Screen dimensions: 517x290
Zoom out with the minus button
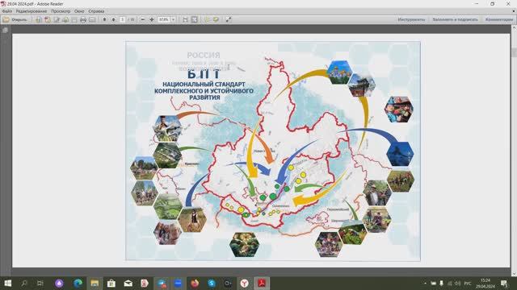pyautogui.click(x=142, y=19)
